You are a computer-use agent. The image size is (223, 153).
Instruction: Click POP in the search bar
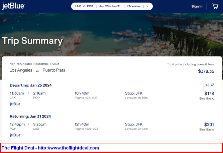pyautogui.click(x=90, y=6)
